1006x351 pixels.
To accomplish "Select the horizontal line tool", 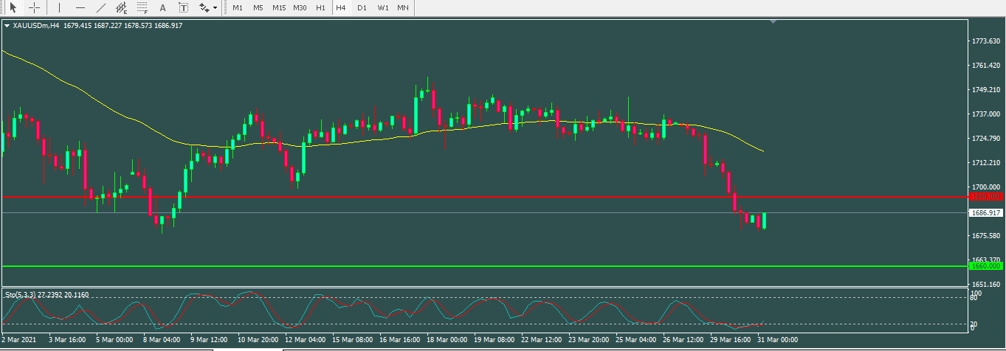I will pyautogui.click(x=80, y=7).
